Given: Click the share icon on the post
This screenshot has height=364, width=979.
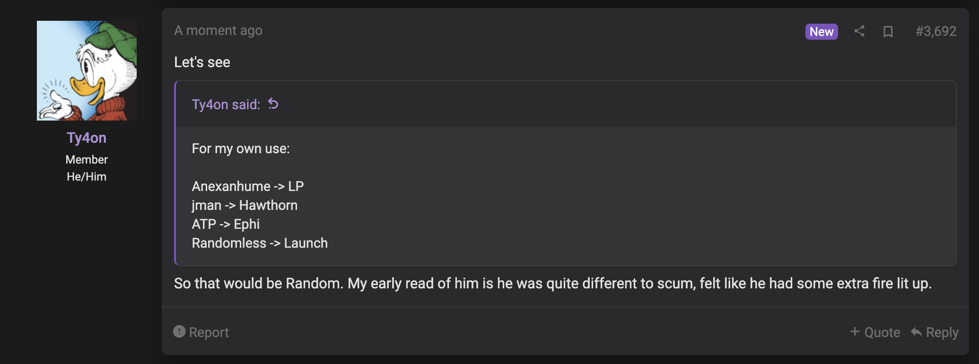Looking at the screenshot, I should 859,31.
